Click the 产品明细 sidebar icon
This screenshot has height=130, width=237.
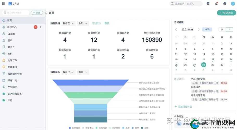(x=4, y=87)
